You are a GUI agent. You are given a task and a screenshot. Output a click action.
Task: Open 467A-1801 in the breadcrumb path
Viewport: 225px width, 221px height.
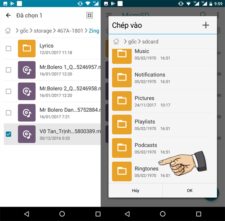pos(70,31)
